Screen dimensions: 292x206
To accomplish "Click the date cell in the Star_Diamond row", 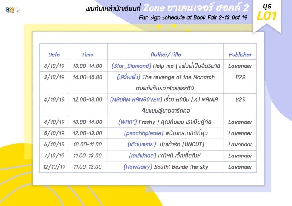I will pos(54,66).
